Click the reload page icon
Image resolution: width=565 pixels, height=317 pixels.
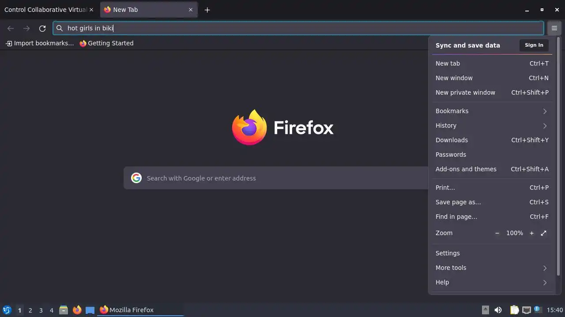point(42,28)
